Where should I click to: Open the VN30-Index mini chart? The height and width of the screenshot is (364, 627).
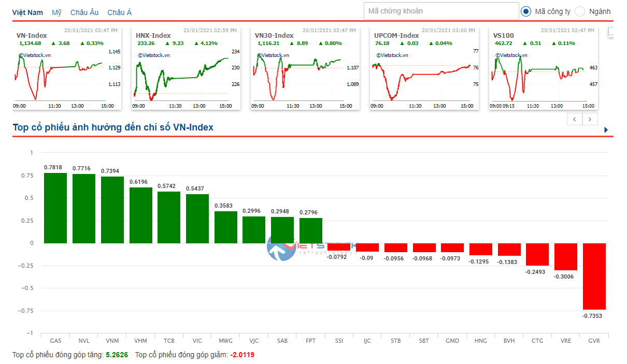296,78
